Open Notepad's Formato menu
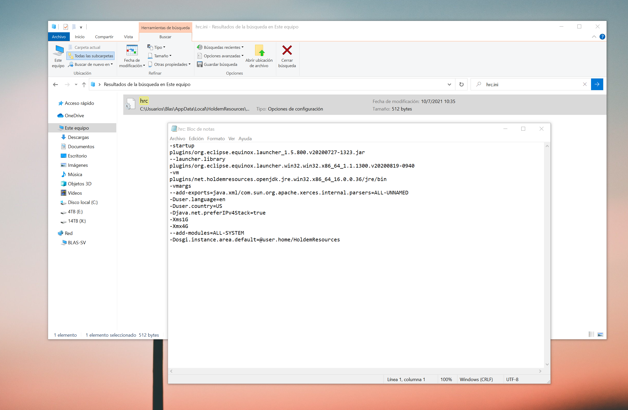628x410 pixels. click(216, 139)
